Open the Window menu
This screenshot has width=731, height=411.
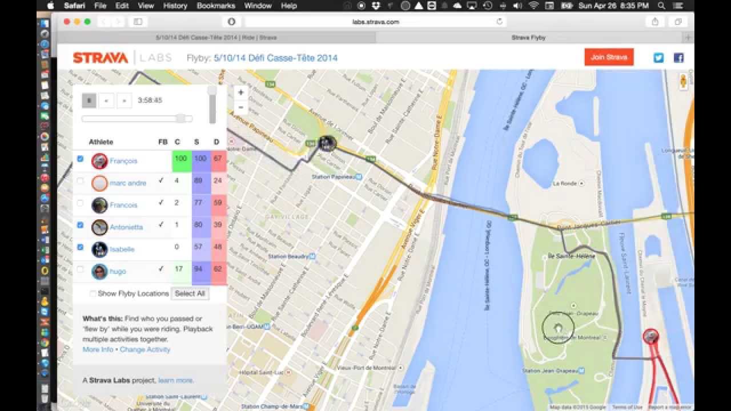click(x=258, y=6)
